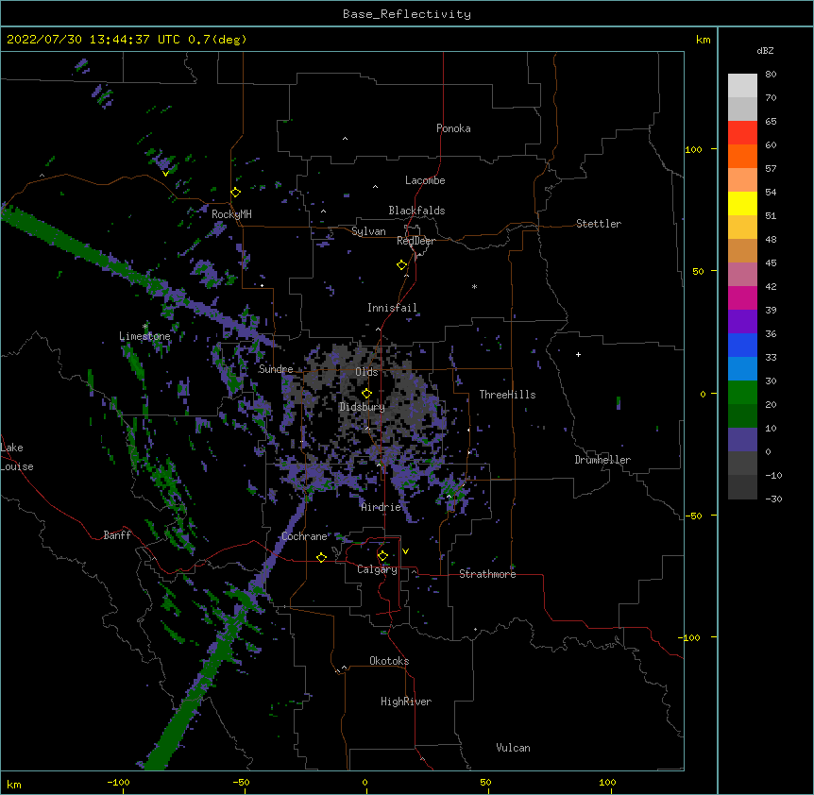The image size is (814, 795).
Task: Click the white plus marker north of Drumheller
Action: [x=578, y=354]
